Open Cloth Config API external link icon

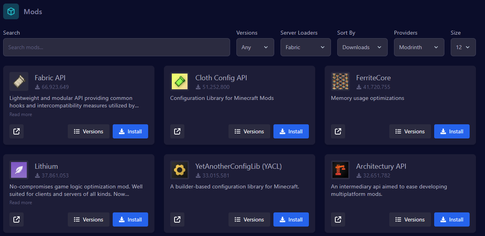177,131
